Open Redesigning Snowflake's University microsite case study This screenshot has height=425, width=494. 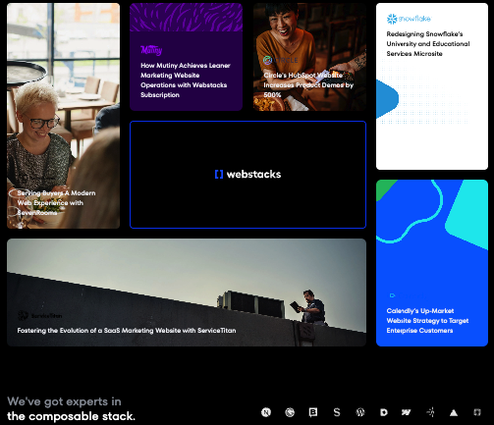pyautogui.click(x=432, y=86)
